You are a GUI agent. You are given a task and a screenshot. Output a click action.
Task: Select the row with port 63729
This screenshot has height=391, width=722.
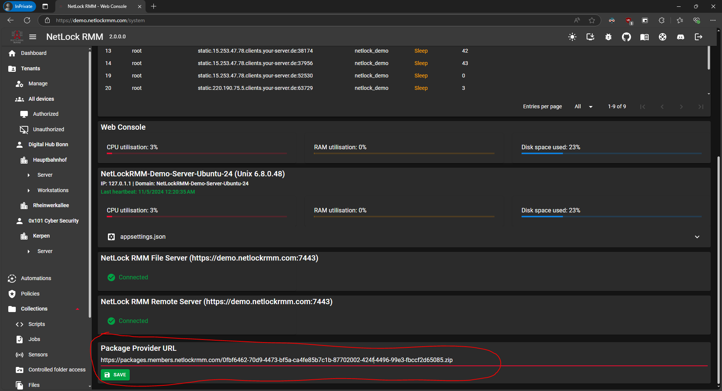[x=402, y=88]
